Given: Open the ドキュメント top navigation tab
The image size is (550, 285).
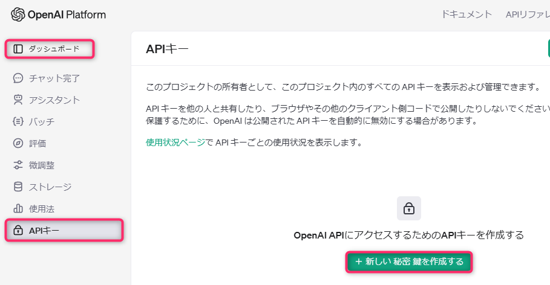Looking at the screenshot, I should click(x=467, y=14).
